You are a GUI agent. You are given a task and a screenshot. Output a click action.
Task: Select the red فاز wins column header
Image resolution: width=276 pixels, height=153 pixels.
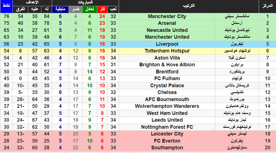click(102, 10)
